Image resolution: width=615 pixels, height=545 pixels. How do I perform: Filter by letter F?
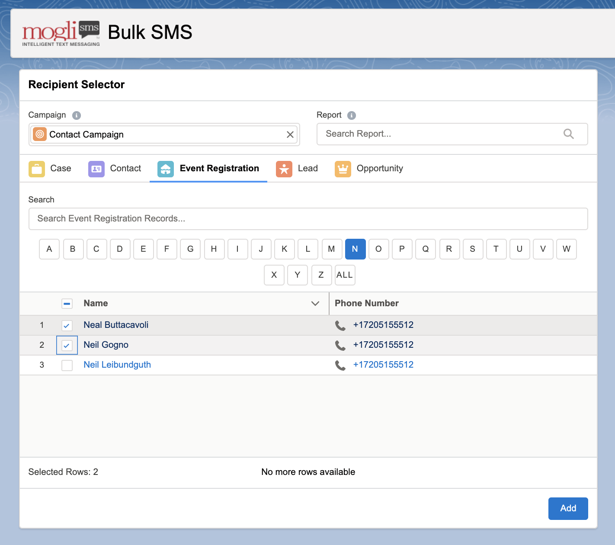pos(167,249)
